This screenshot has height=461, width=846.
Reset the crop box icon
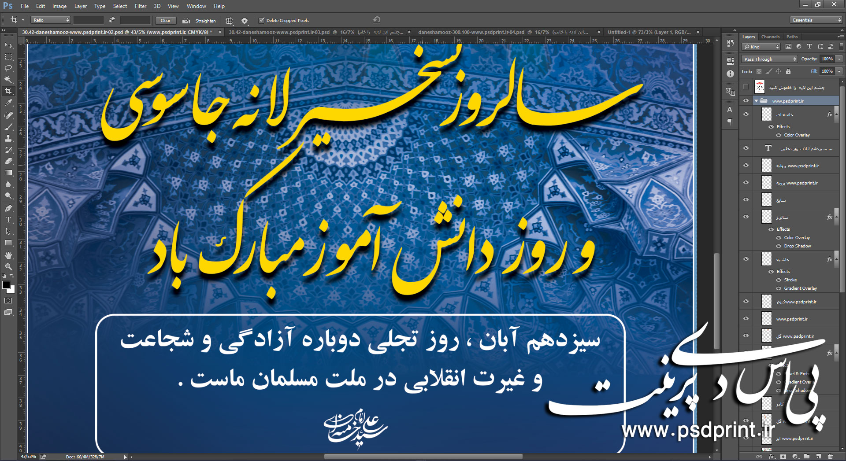(376, 20)
